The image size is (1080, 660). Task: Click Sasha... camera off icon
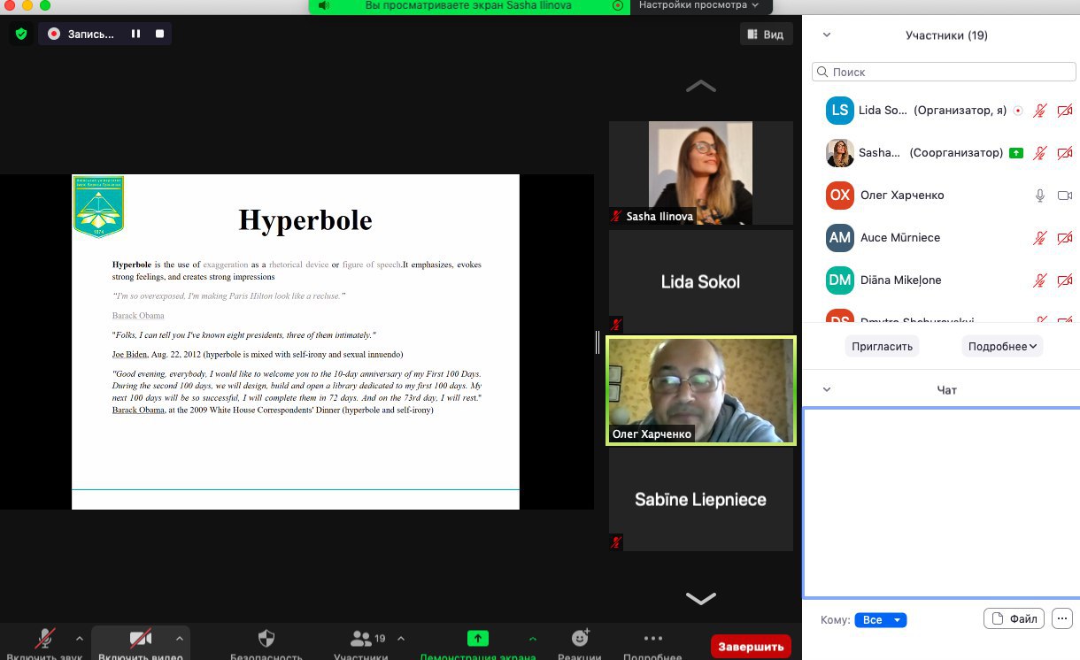(x=1065, y=153)
